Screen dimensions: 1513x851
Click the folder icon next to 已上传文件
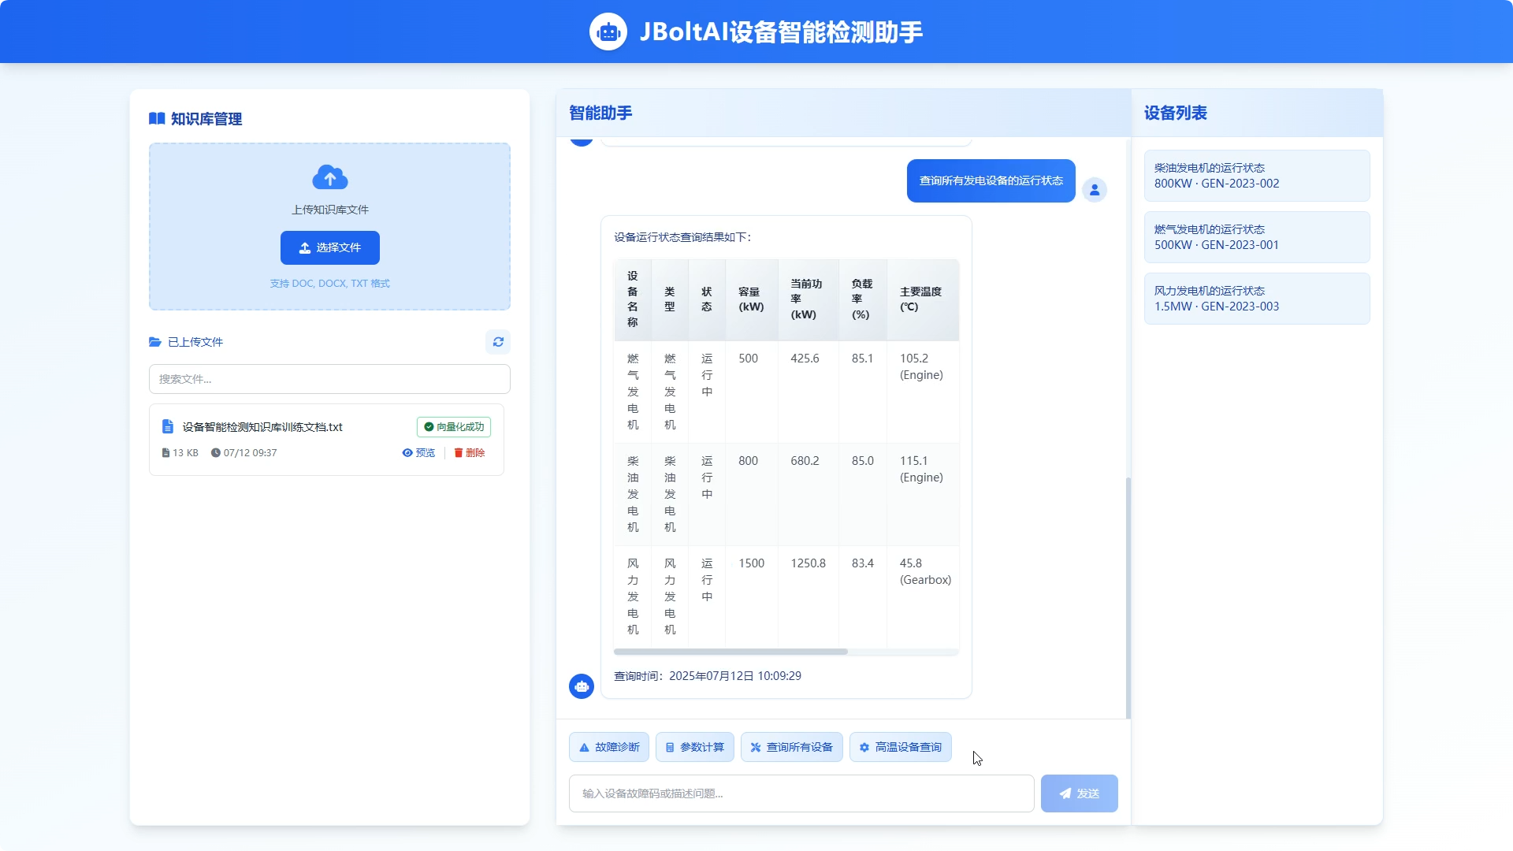point(155,342)
